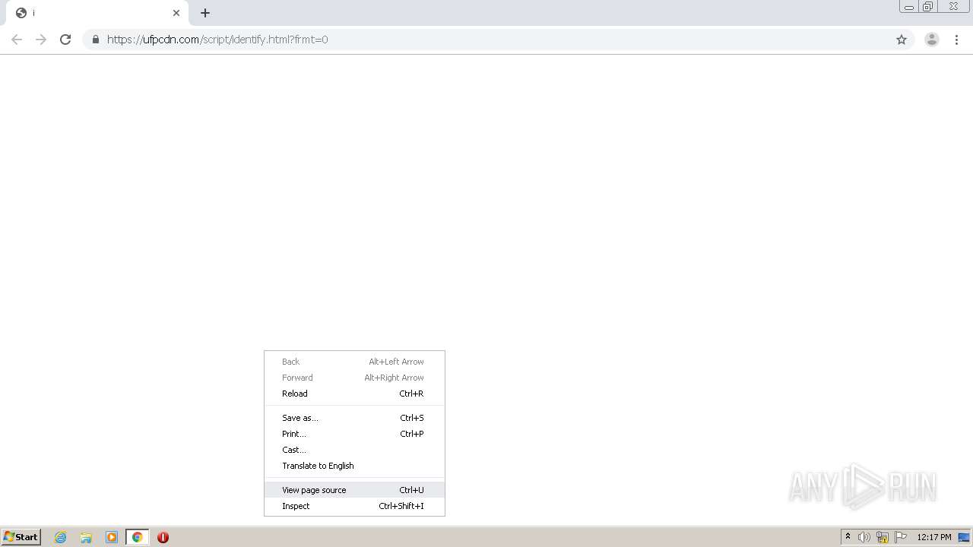Open the Action Center flag icon
This screenshot has width=973, height=547.
pyautogui.click(x=901, y=537)
